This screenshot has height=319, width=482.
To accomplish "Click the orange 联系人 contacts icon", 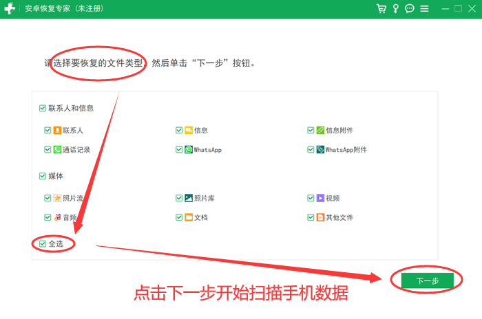I will (57, 130).
